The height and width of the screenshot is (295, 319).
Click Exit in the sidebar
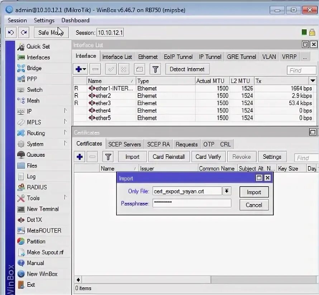(x=31, y=285)
